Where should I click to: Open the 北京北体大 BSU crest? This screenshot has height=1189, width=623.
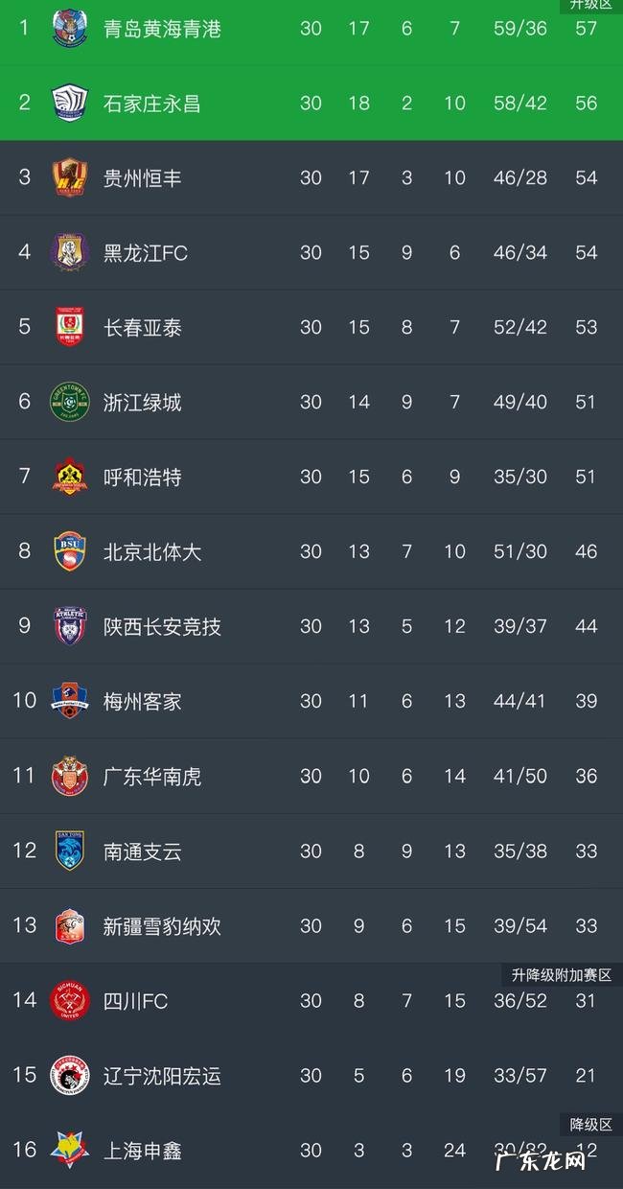69,551
